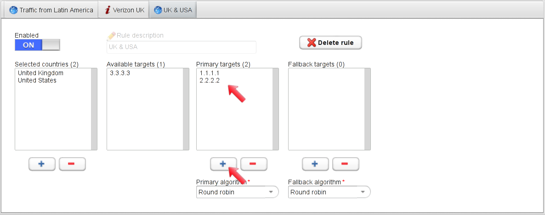
Task: Click inside the Rule description field
Action: pos(182,47)
